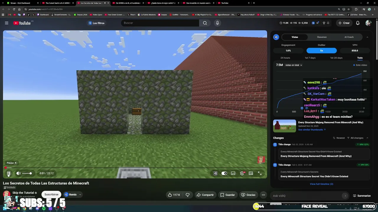Open the Crear create menu

tap(344, 23)
